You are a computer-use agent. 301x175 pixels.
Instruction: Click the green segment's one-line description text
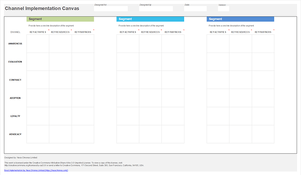51,26
